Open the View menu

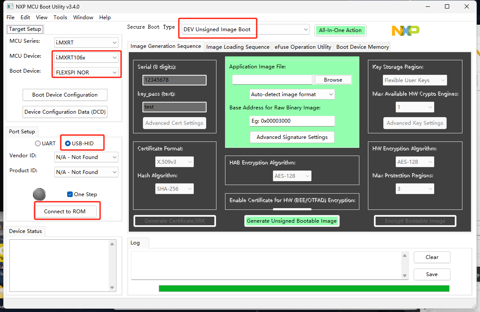pos(41,18)
